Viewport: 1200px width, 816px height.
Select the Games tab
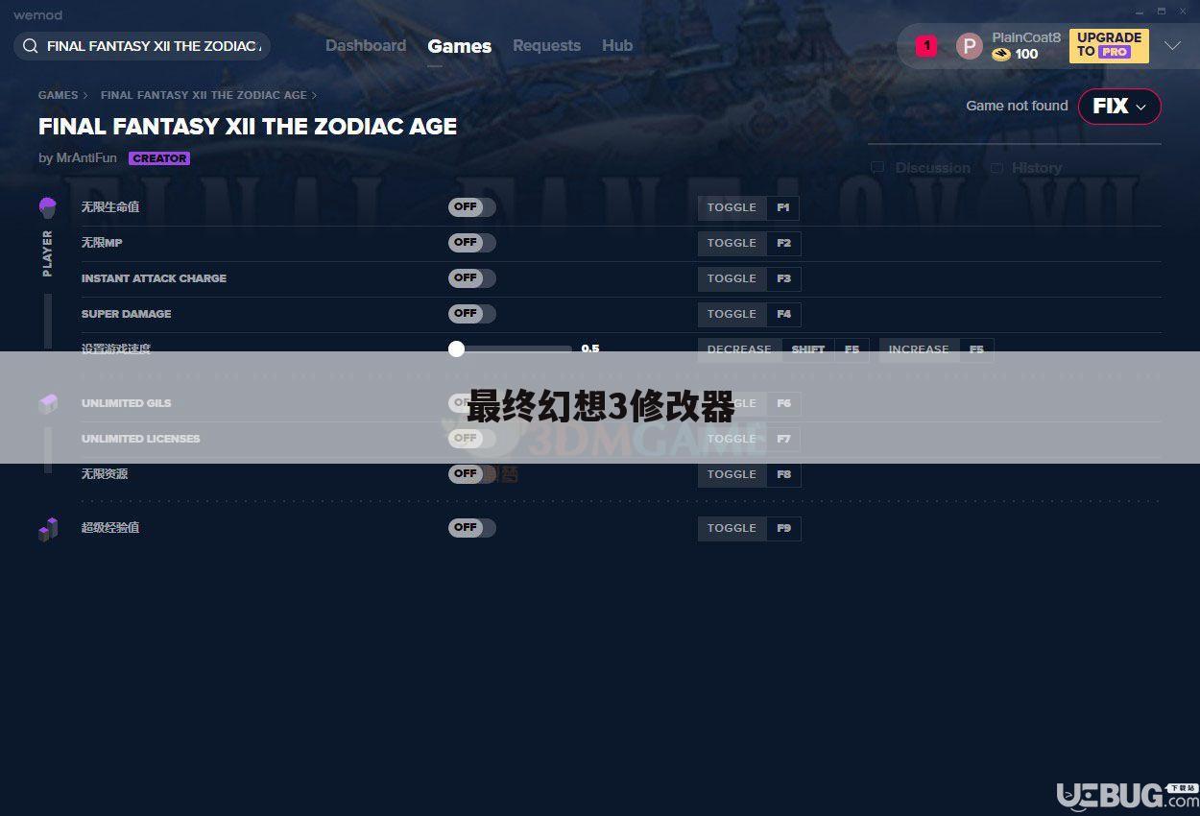click(459, 46)
